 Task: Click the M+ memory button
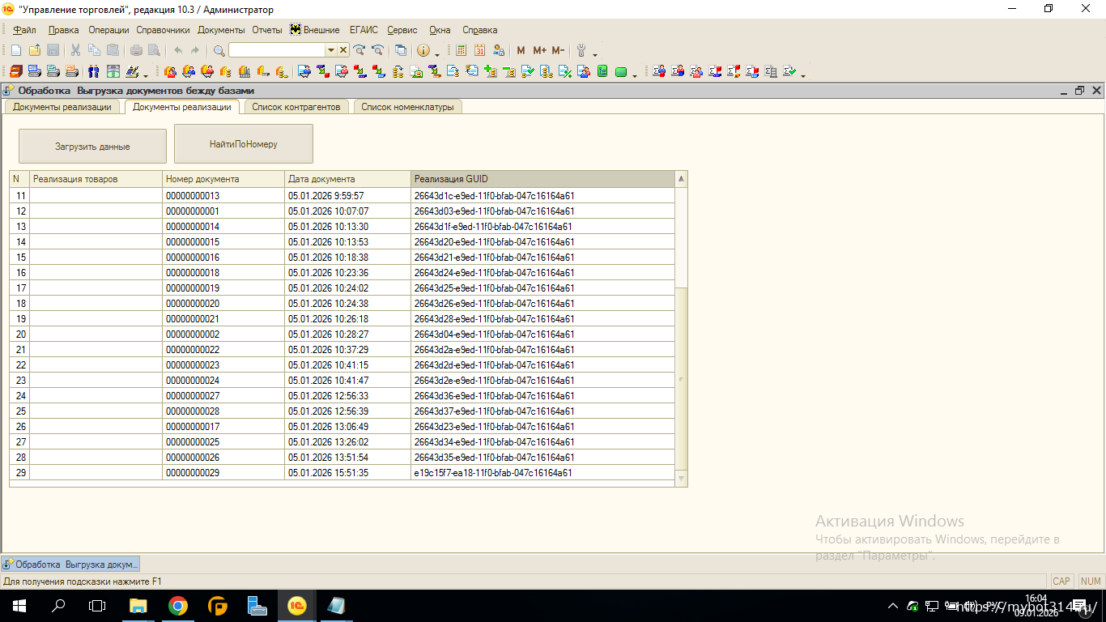[x=539, y=50]
